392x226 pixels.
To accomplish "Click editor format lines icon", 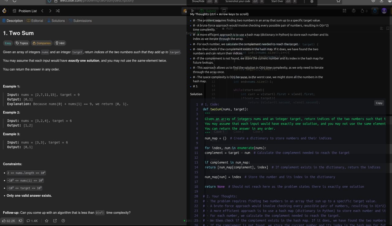I will (382, 28).
